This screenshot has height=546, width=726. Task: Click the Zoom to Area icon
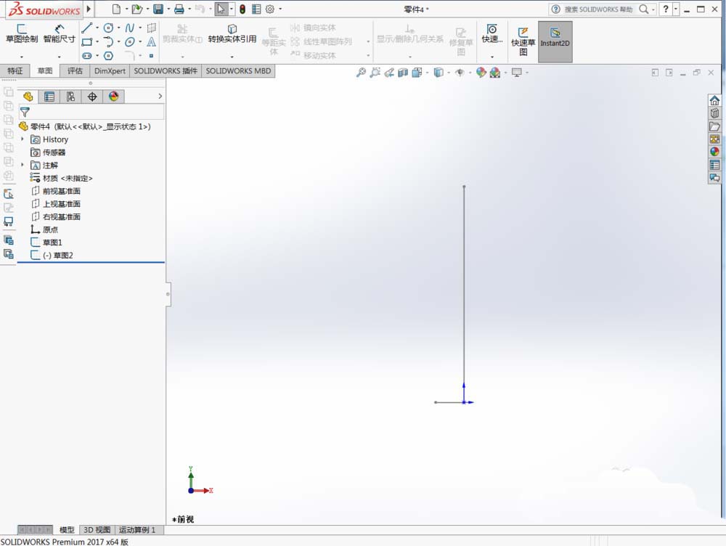pos(375,73)
